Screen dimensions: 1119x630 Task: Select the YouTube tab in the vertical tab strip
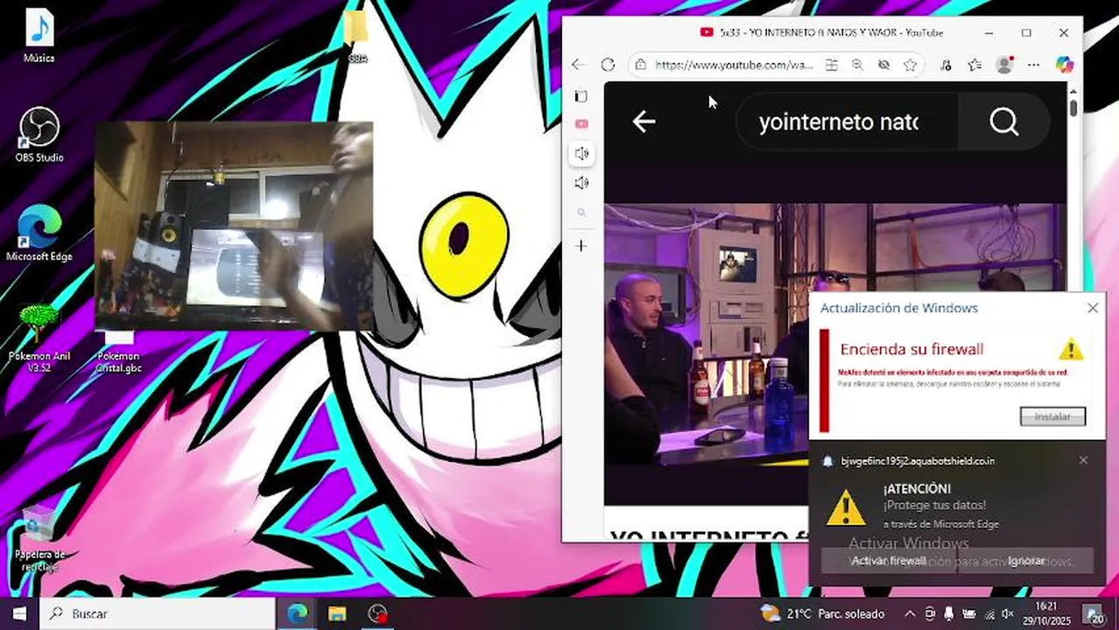pos(581,124)
